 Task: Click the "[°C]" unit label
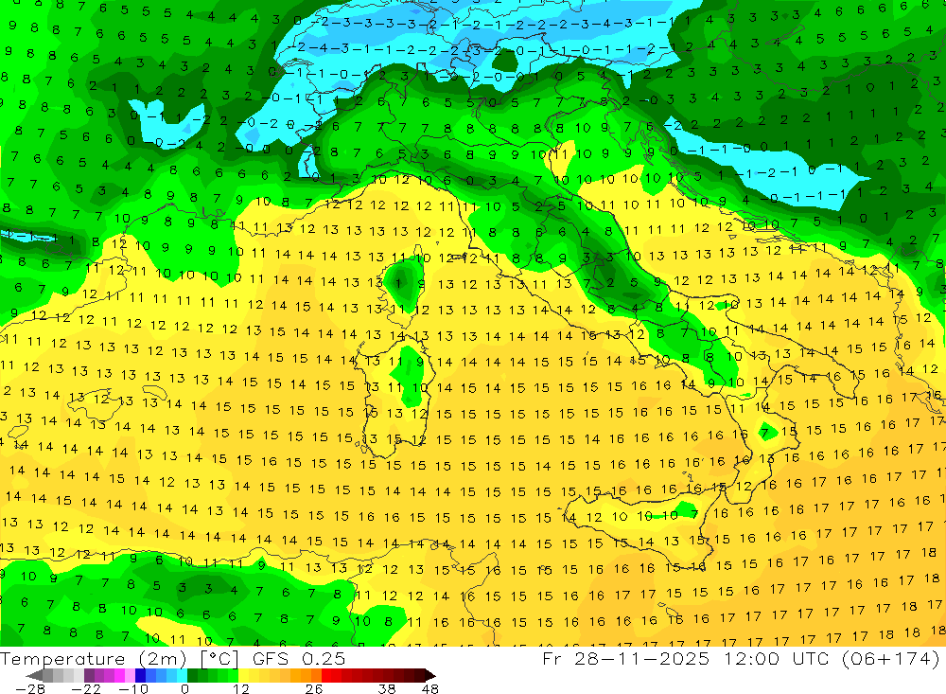[x=219, y=659]
